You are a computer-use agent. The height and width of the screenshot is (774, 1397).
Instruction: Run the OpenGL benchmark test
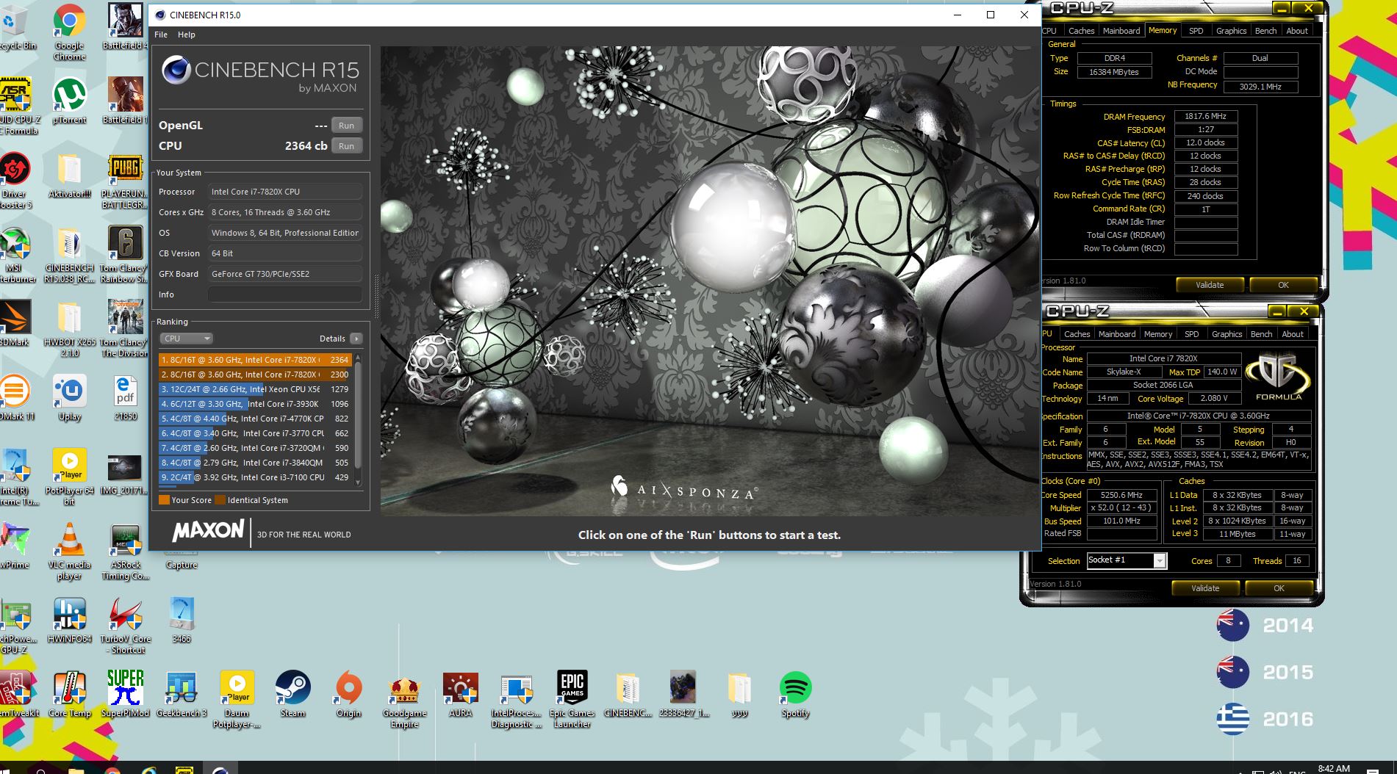[347, 126]
